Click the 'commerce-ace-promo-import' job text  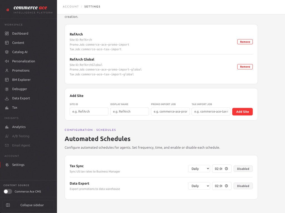point(107,44)
